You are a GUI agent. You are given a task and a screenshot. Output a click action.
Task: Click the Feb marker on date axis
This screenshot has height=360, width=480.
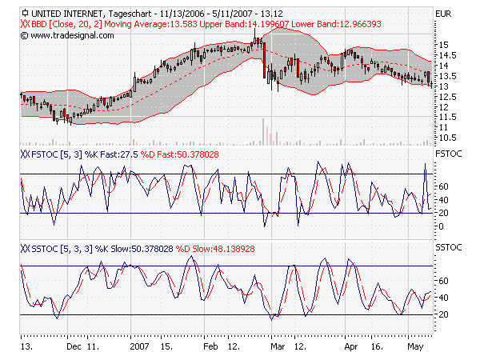point(210,348)
